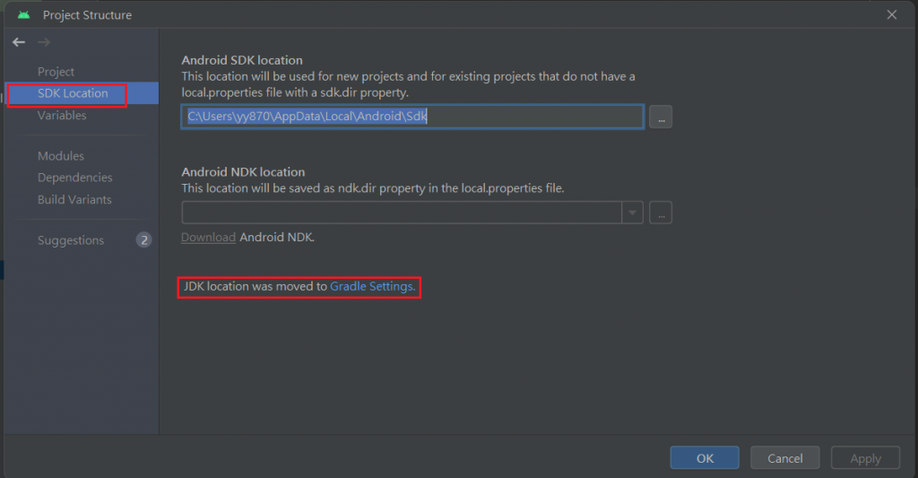Confirm with the OK button
This screenshot has width=918, height=478.
pyautogui.click(x=705, y=458)
